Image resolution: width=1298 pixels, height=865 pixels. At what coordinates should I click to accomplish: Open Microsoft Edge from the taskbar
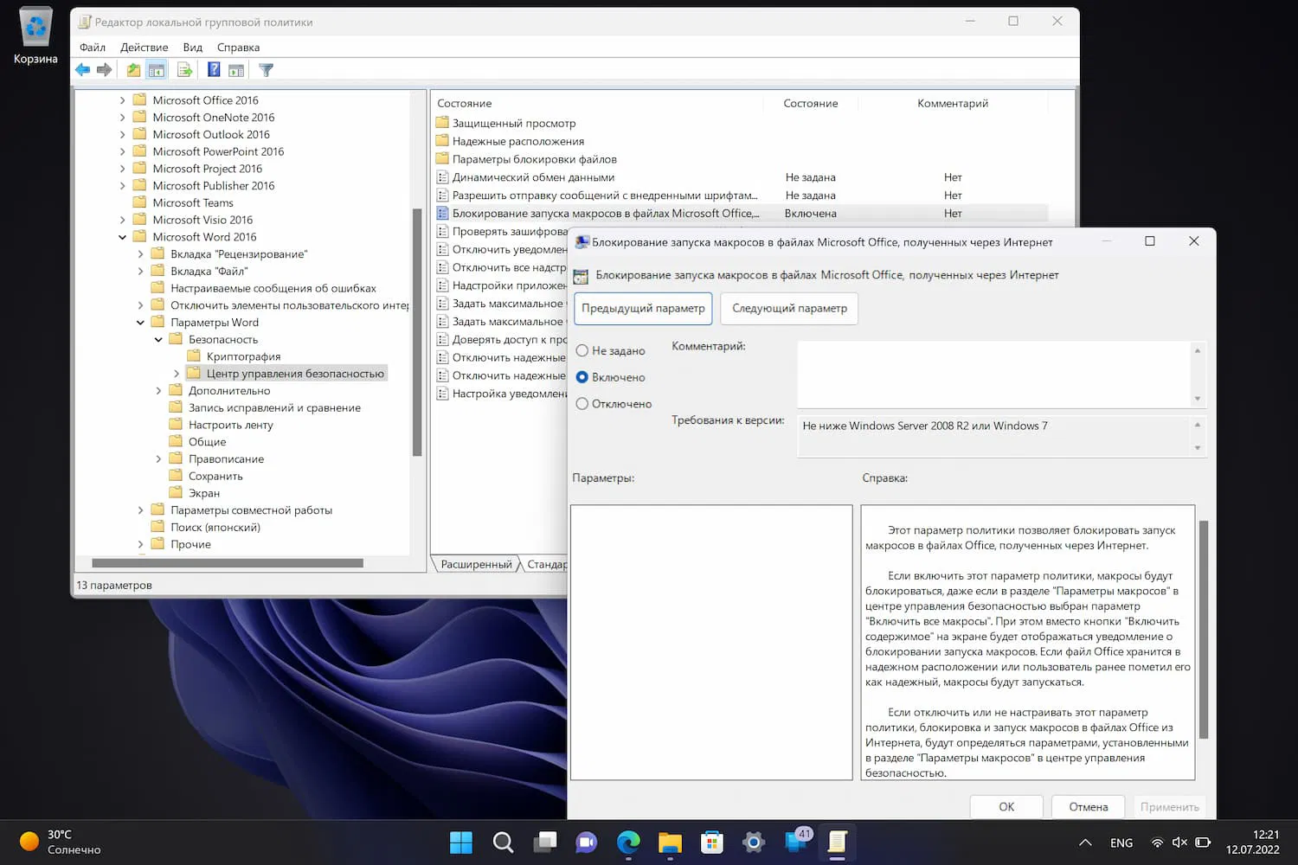[x=628, y=842]
